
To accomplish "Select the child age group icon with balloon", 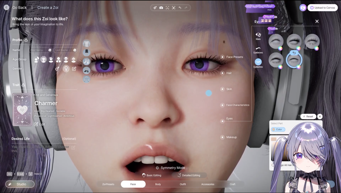I will (x=36, y=59).
